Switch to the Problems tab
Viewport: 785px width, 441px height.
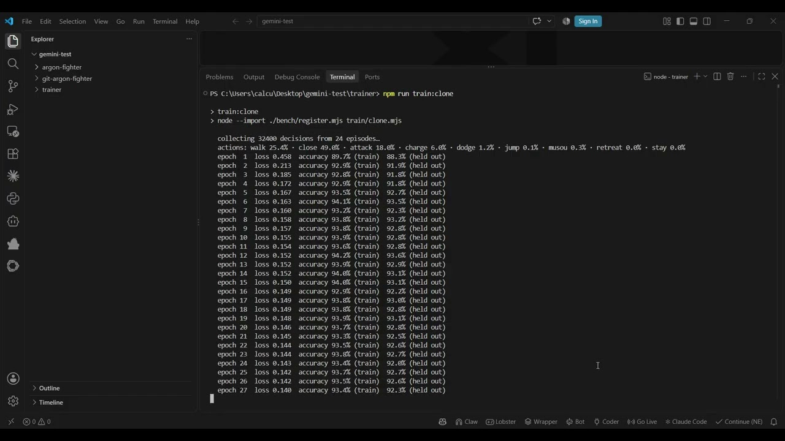(x=220, y=77)
